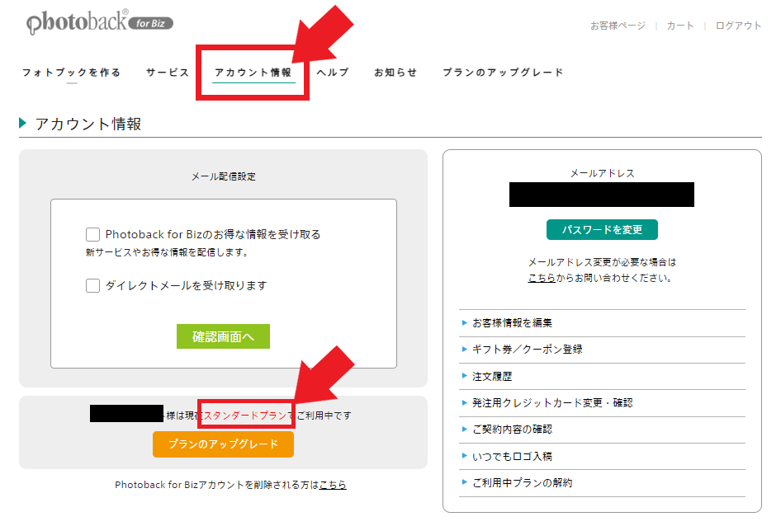This screenshot has width=781, height=526.
Task: Click the アカウント情報 page heading
Action: pyautogui.click(x=88, y=124)
